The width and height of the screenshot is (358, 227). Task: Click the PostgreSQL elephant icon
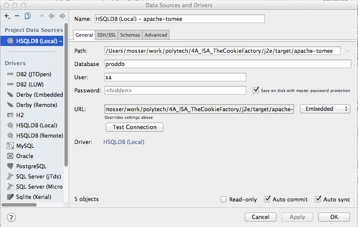coord(10,166)
